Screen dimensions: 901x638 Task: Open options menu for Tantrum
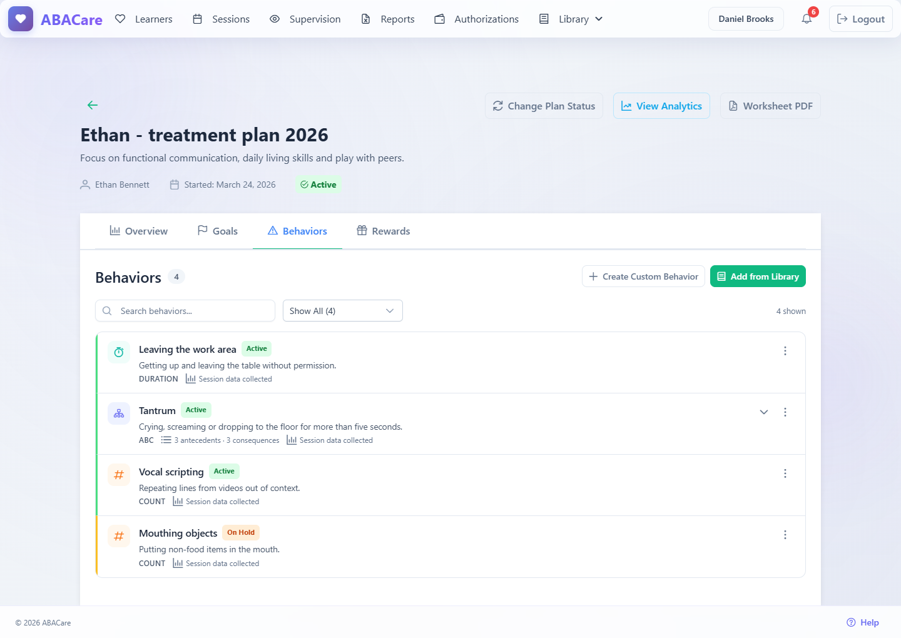click(x=785, y=412)
